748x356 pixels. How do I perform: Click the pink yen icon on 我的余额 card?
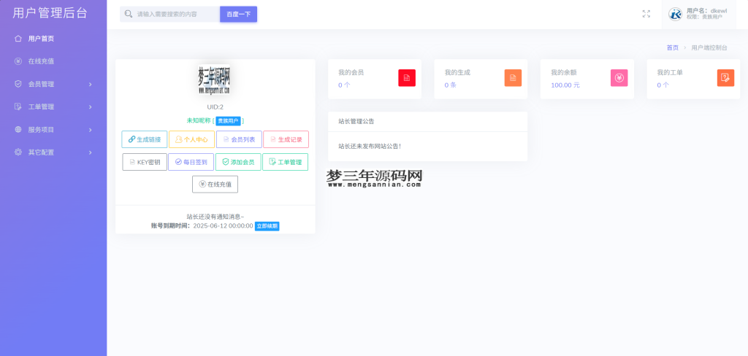[619, 77]
